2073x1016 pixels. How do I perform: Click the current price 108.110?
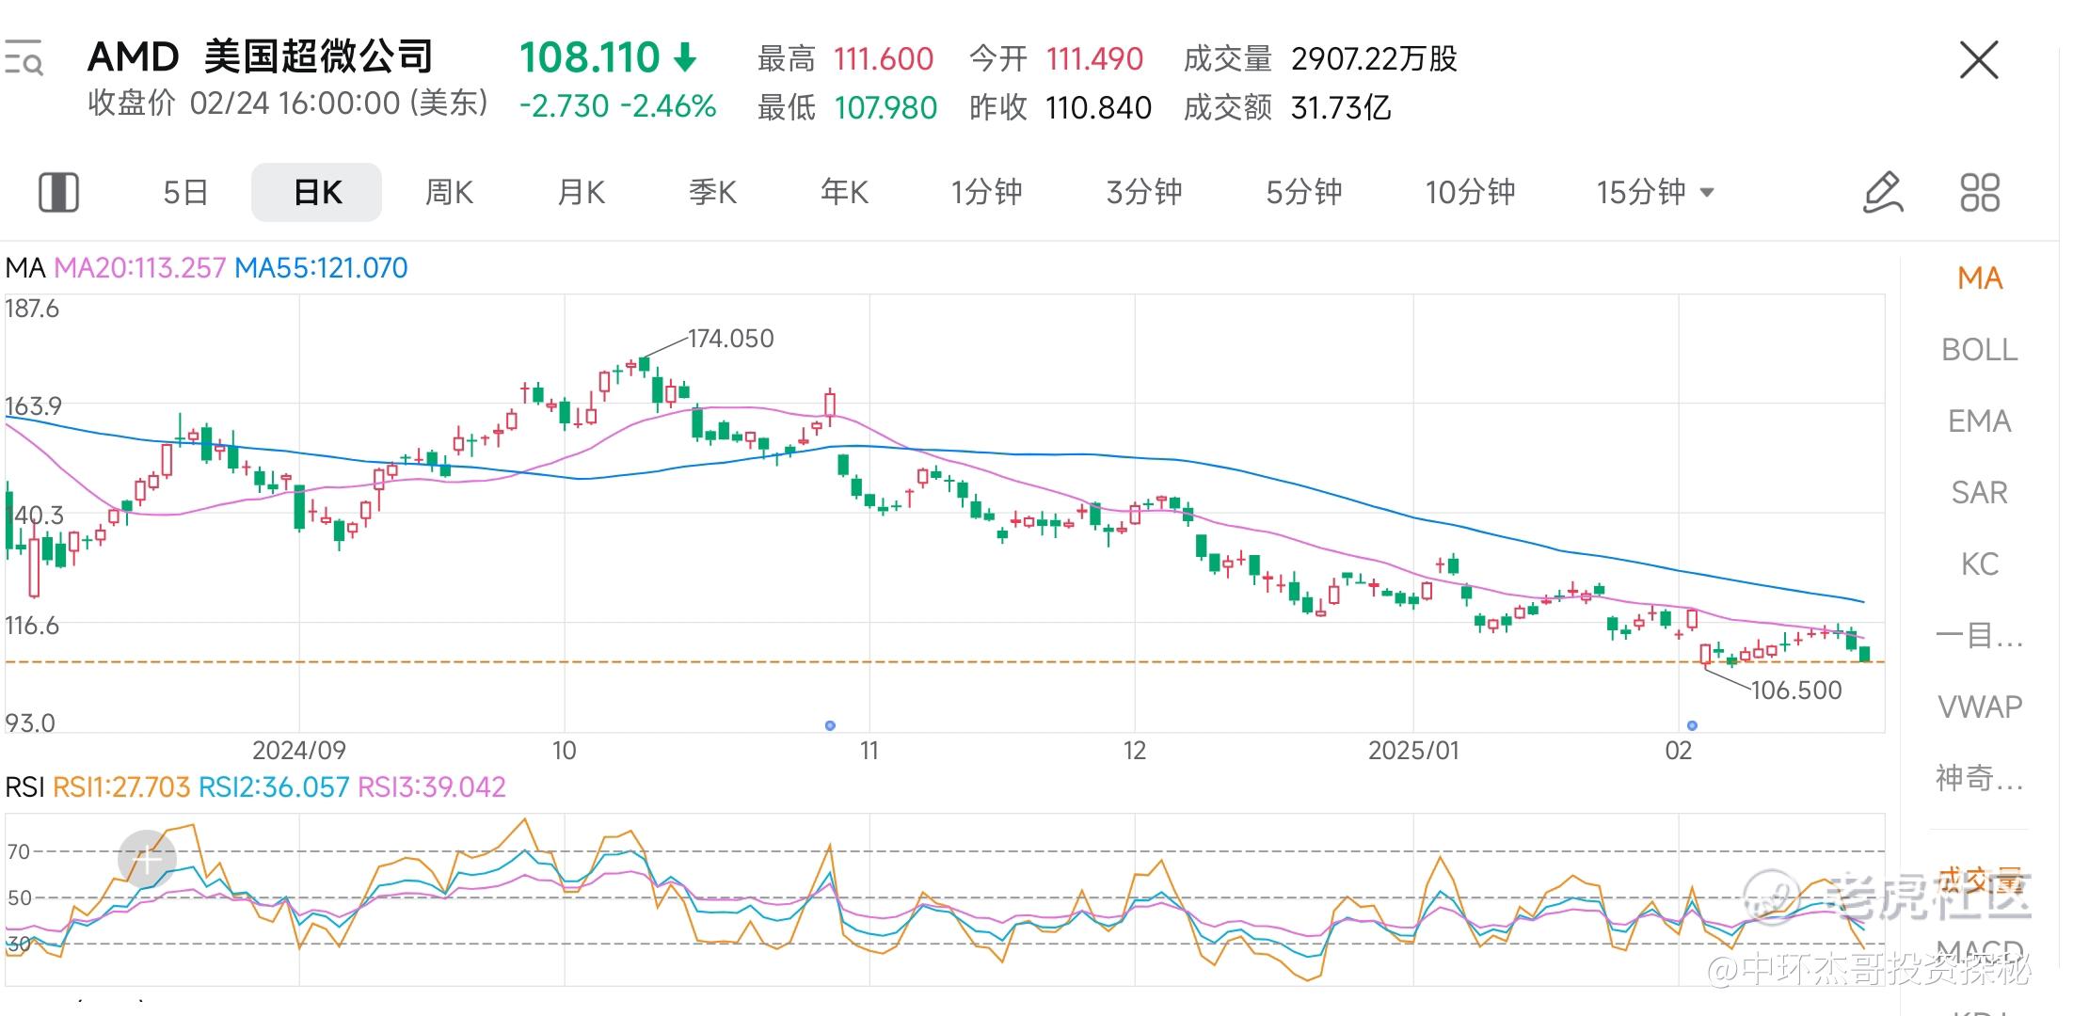click(x=590, y=57)
